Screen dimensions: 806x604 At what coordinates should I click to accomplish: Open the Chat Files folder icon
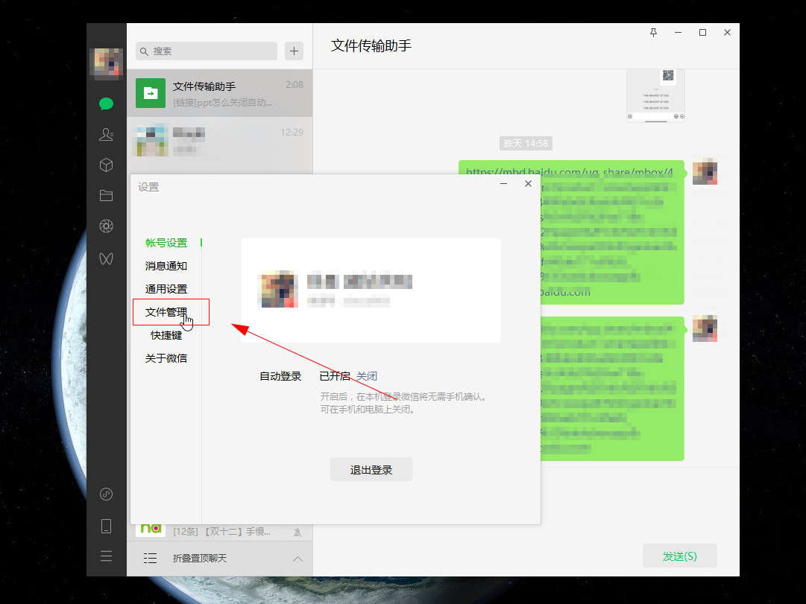[106, 196]
